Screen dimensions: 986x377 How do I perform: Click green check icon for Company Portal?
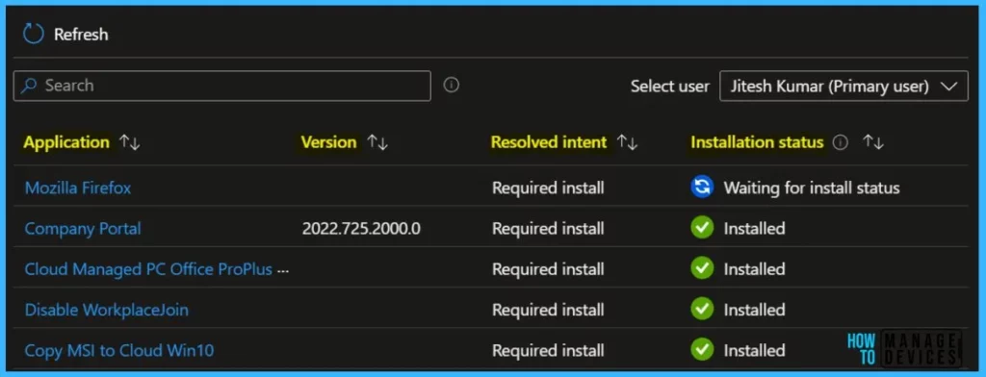[x=702, y=228]
